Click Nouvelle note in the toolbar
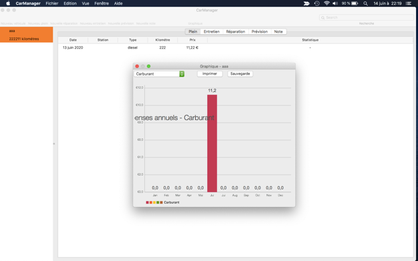 pyautogui.click(x=146, y=23)
